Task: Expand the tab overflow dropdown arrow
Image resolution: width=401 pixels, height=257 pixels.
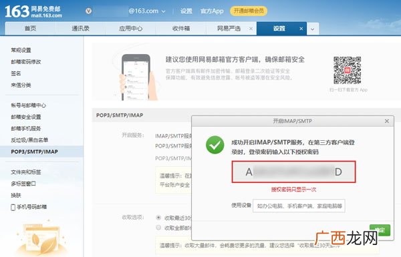Action: click(313, 29)
